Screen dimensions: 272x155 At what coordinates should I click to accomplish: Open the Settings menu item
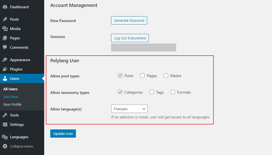22,124
